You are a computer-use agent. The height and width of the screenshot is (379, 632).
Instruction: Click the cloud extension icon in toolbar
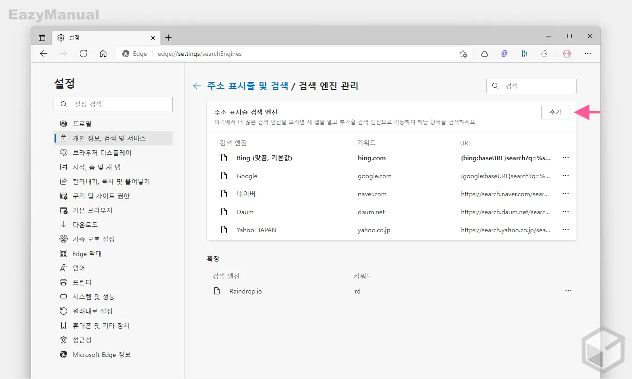click(x=485, y=54)
